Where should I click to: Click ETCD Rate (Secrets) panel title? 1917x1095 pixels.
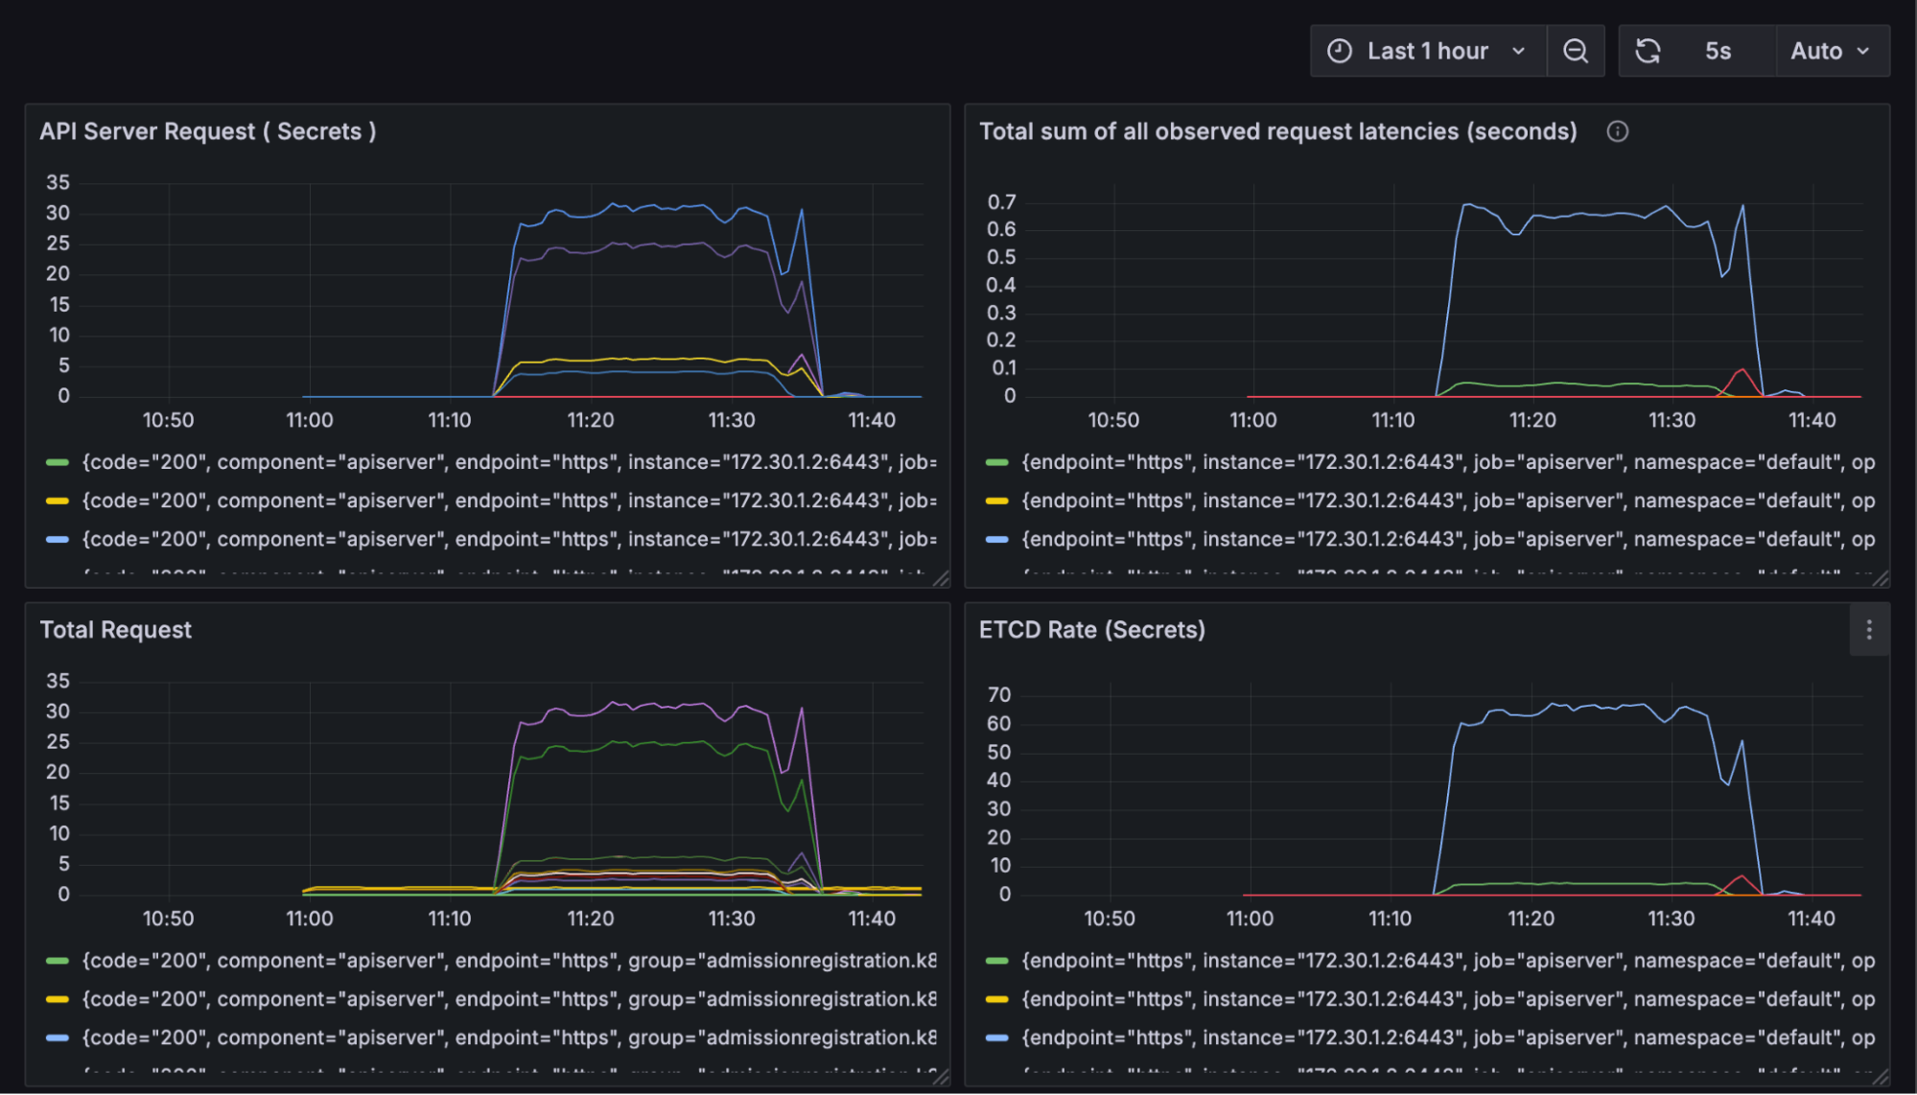tap(1091, 630)
